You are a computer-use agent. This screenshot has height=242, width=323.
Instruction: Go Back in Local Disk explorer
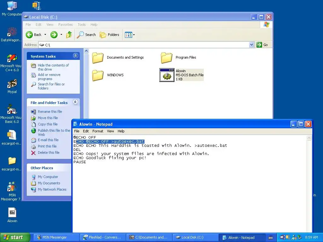[x=33, y=35]
